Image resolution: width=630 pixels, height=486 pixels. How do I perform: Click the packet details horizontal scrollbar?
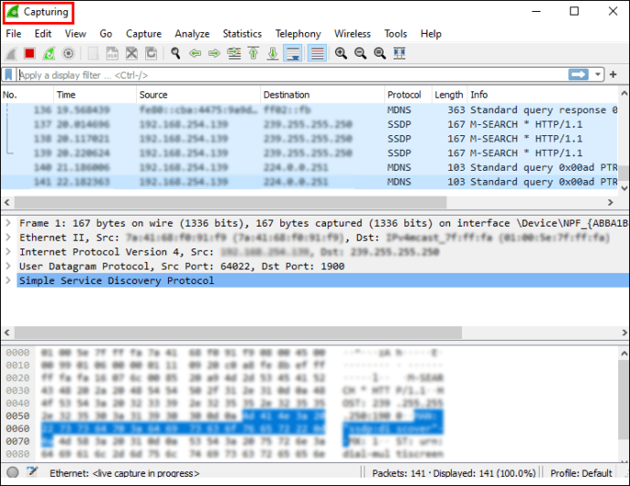pos(238,333)
